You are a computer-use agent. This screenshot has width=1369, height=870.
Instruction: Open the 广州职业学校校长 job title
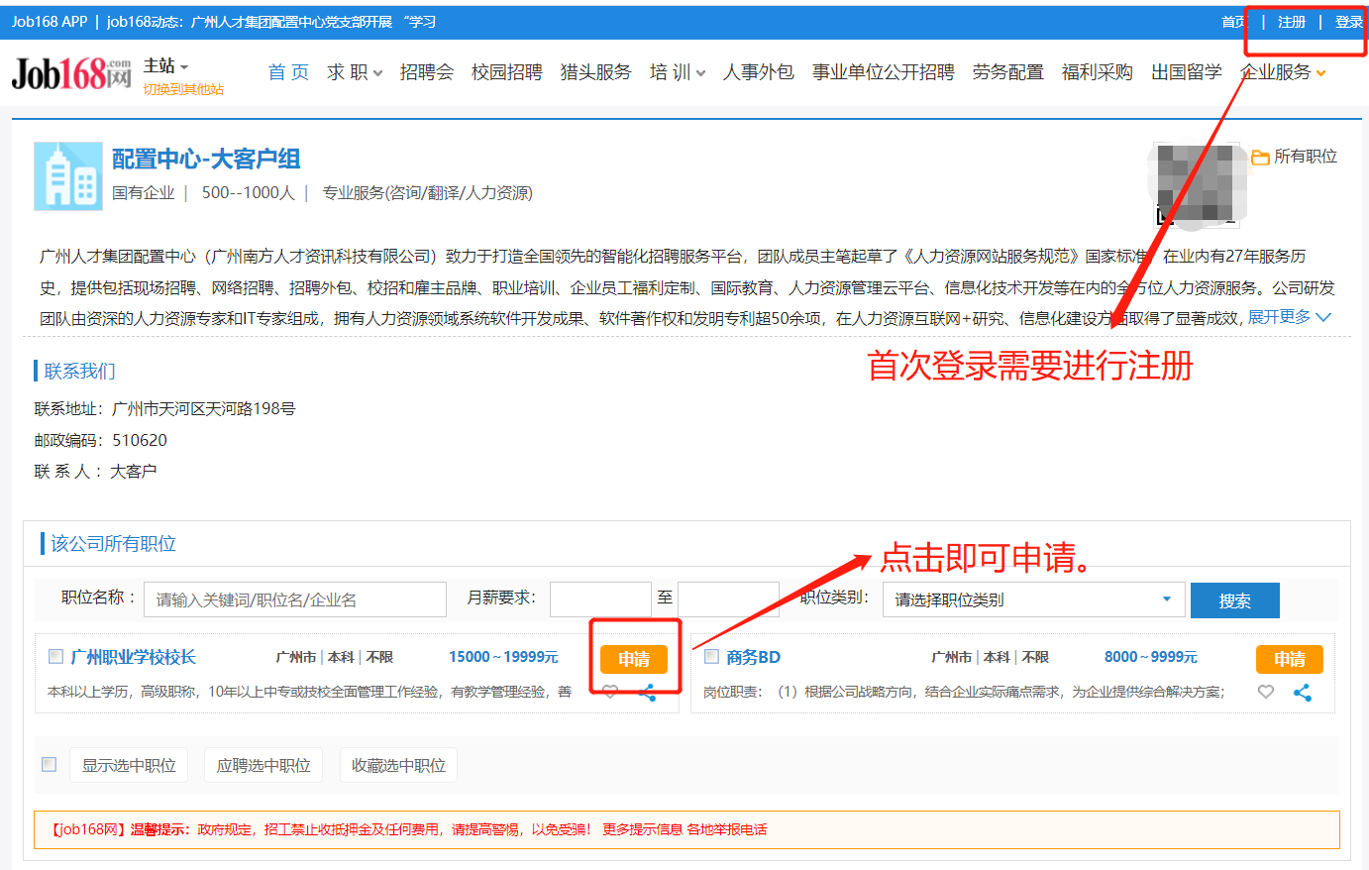point(134,657)
